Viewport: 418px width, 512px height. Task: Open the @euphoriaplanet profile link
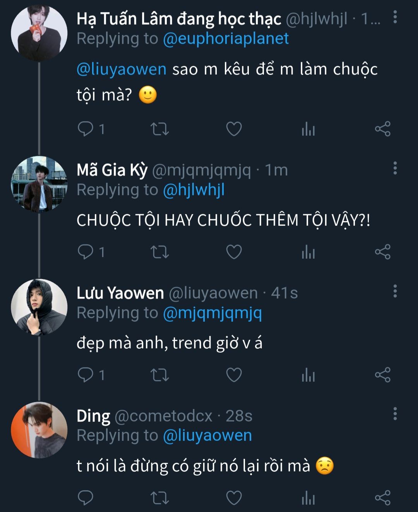point(226,39)
